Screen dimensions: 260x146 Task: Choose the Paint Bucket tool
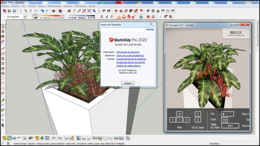pyautogui.click(x=3, y=37)
